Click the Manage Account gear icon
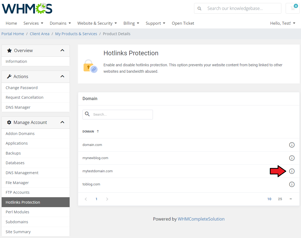 coord(9,122)
